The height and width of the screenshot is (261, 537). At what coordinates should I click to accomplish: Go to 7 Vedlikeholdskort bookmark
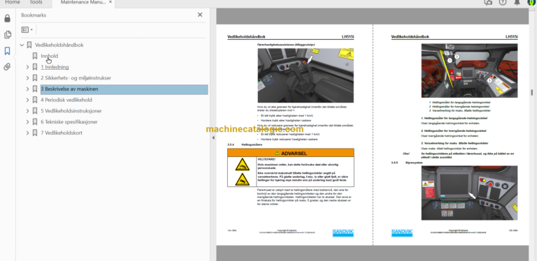62,133
